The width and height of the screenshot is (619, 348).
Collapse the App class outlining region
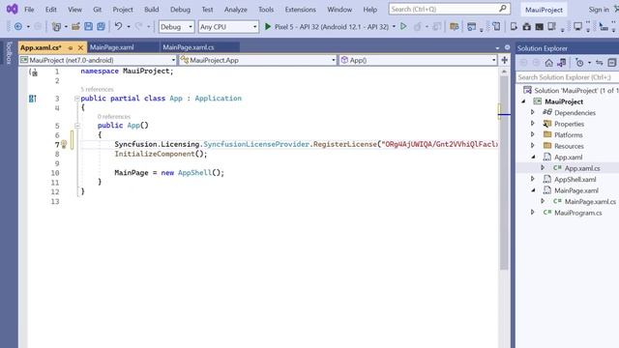(x=77, y=99)
